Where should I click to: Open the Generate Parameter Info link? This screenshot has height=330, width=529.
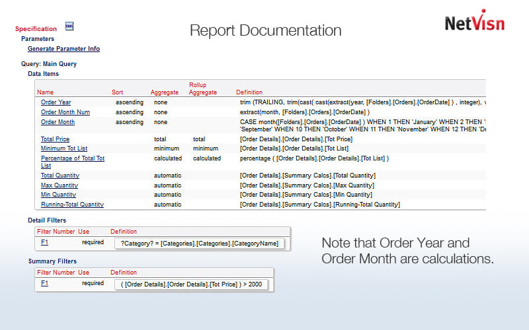click(x=63, y=49)
